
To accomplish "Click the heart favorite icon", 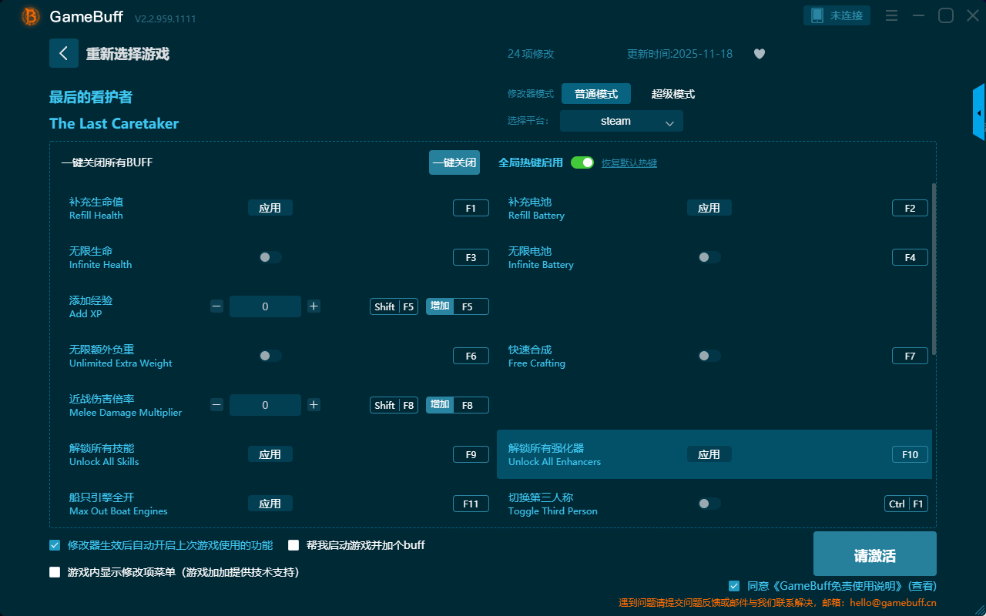I will click(759, 54).
